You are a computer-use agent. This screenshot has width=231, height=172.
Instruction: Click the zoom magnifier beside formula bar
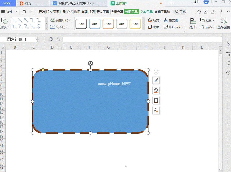click(x=52, y=39)
